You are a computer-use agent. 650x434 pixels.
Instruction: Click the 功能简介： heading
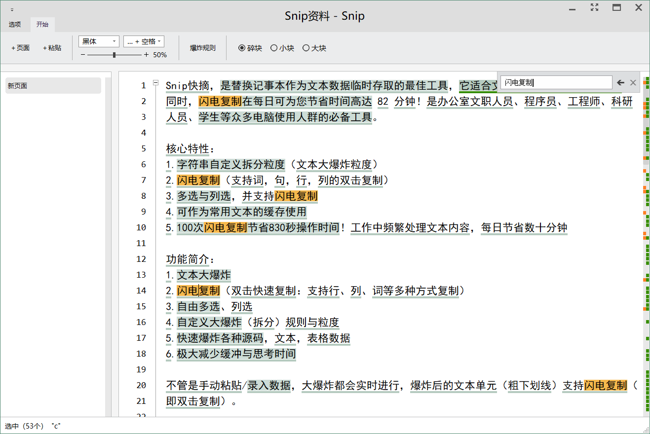190,259
